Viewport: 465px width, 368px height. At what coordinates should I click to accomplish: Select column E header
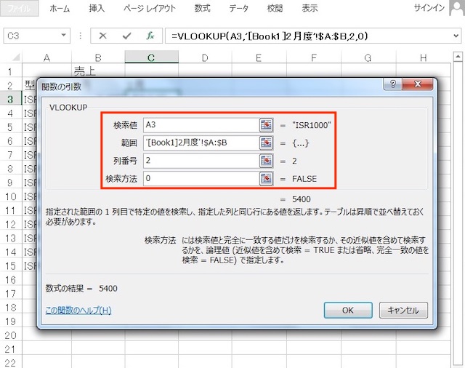pos(259,57)
